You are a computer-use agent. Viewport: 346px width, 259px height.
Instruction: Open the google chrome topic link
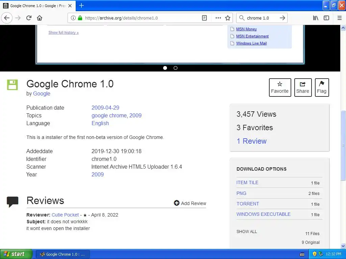point(109,115)
